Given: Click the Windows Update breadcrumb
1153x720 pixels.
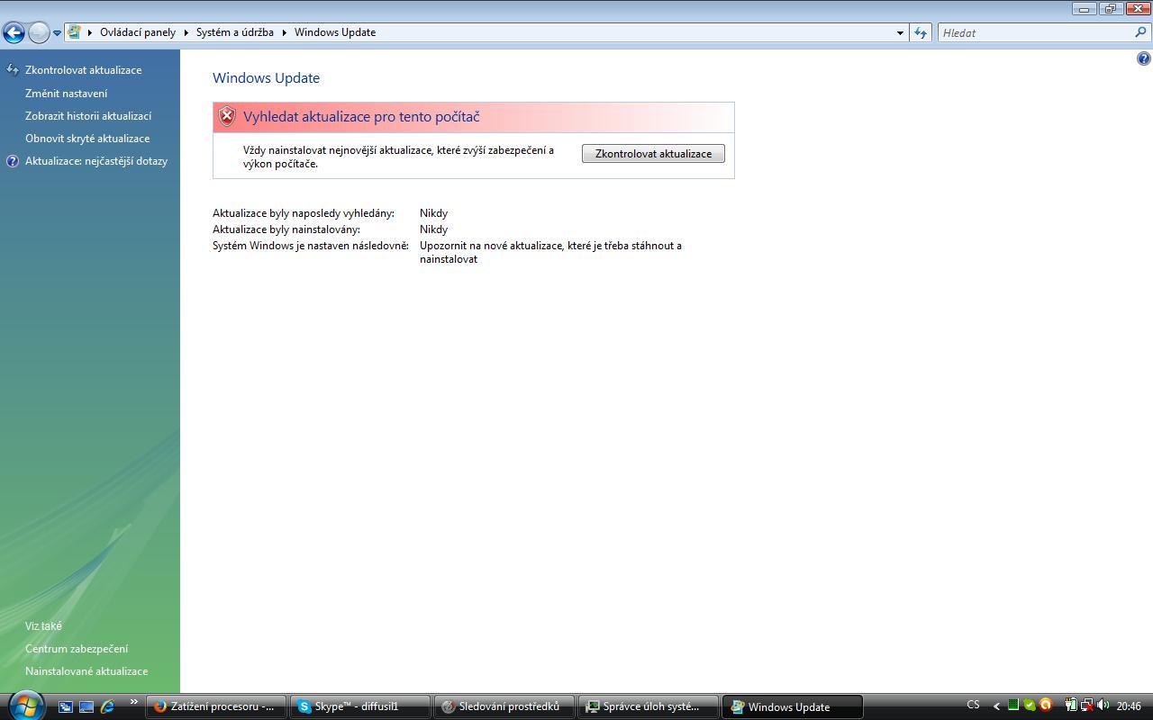Looking at the screenshot, I should point(335,32).
